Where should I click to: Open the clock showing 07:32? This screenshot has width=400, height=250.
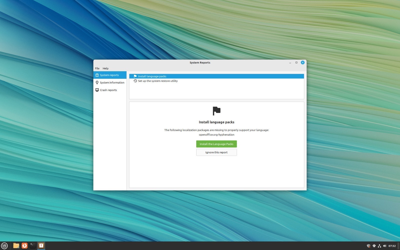click(x=392, y=246)
